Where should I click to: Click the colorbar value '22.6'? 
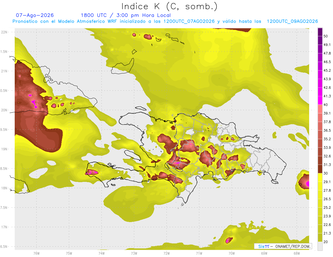pyautogui.click(x=327, y=225)
